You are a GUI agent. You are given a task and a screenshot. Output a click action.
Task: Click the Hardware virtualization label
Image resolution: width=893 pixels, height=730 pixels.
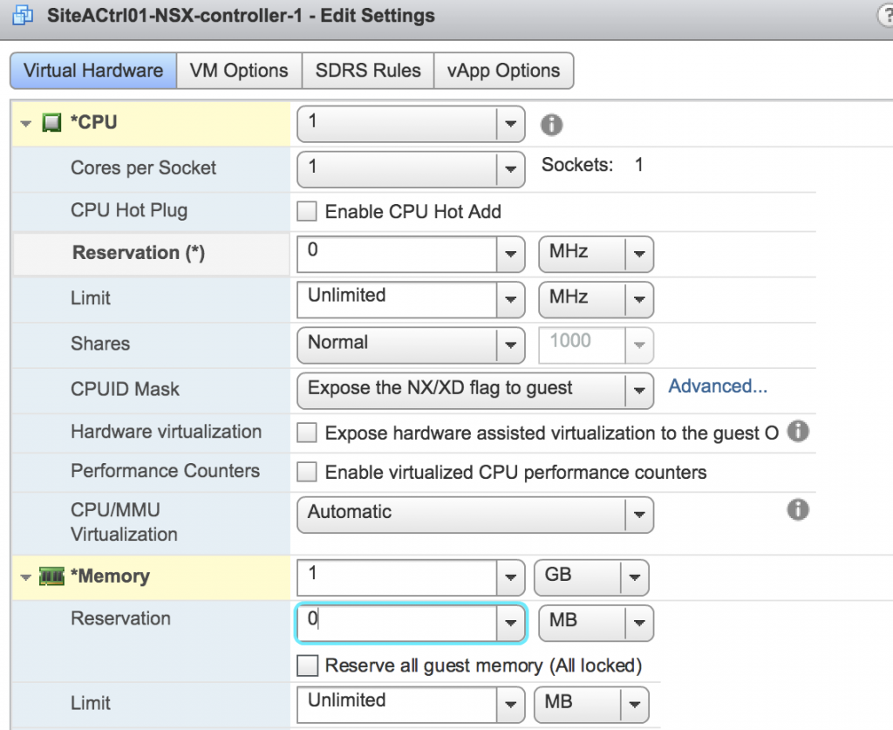pyautogui.click(x=167, y=432)
